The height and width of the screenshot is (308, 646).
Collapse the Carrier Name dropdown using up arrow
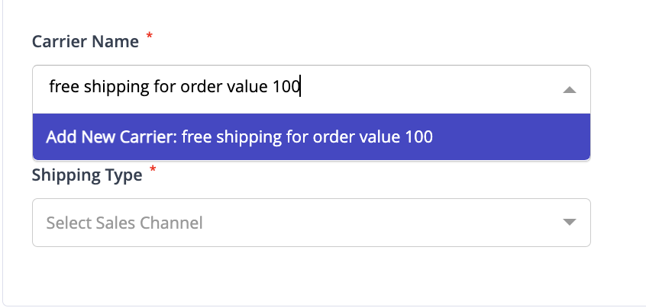point(570,89)
